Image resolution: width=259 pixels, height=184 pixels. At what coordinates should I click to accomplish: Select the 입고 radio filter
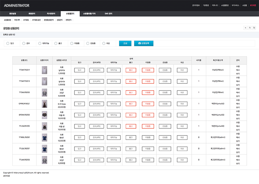coord(8,43)
